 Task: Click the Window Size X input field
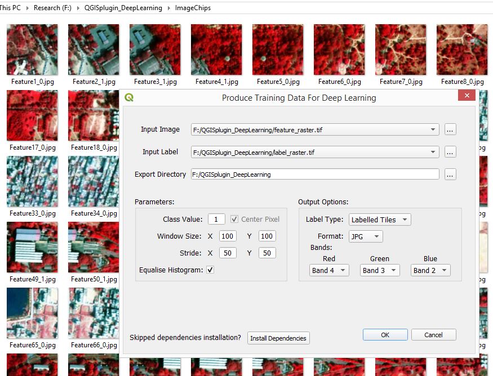[227, 236]
